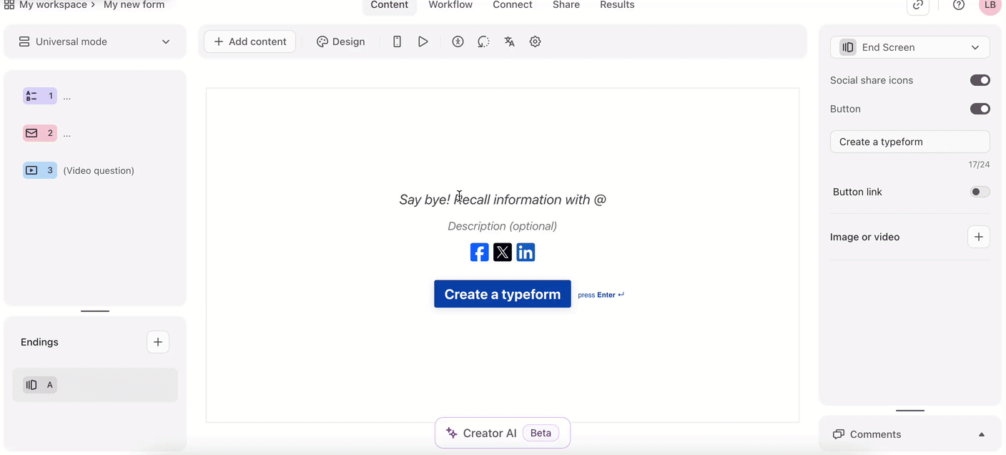
Task: Click the play preview icon
Action: click(x=423, y=41)
